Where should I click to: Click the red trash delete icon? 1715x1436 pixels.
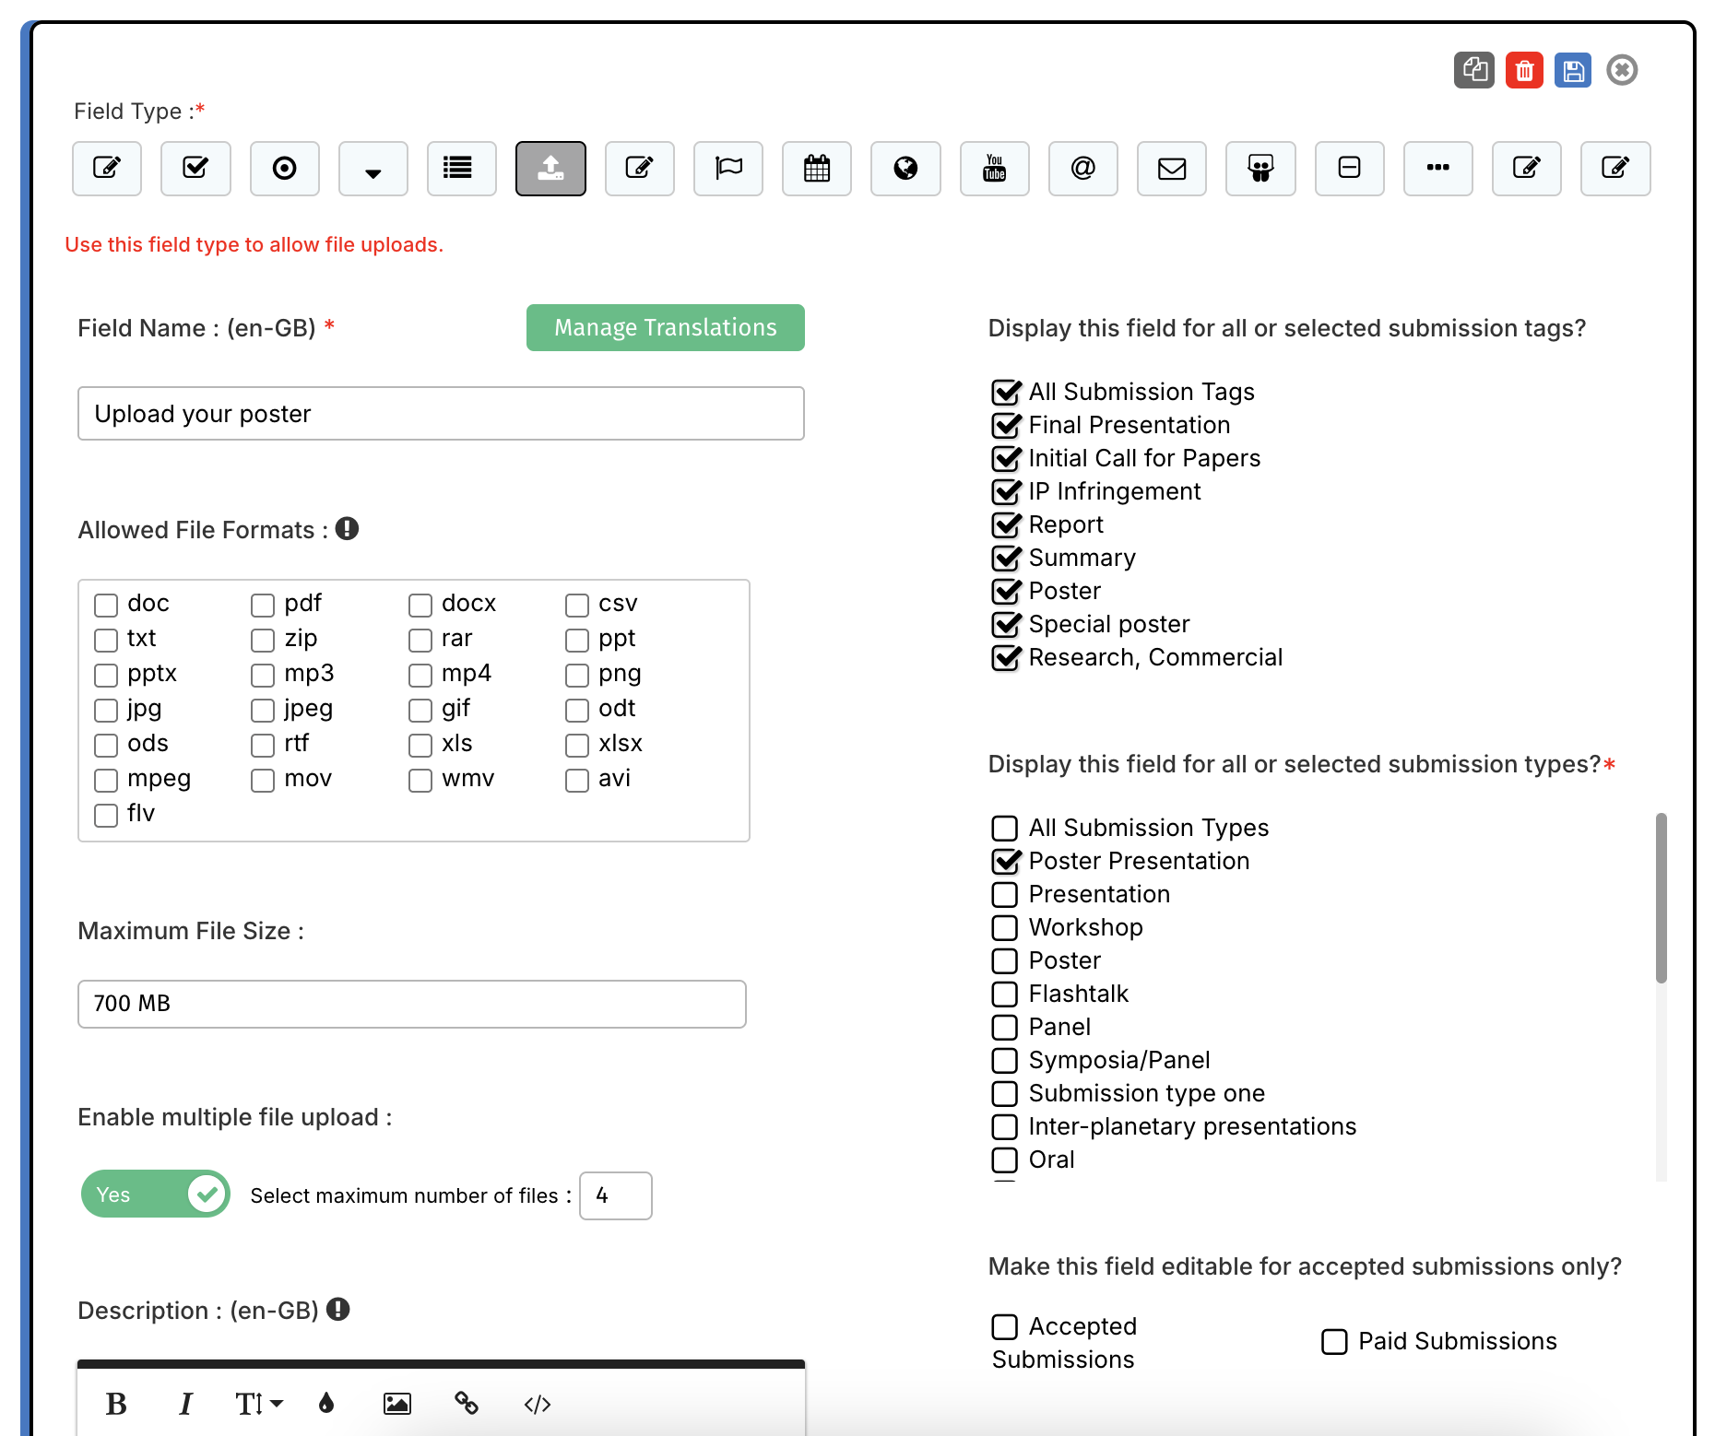pyautogui.click(x=1524, y=71)
